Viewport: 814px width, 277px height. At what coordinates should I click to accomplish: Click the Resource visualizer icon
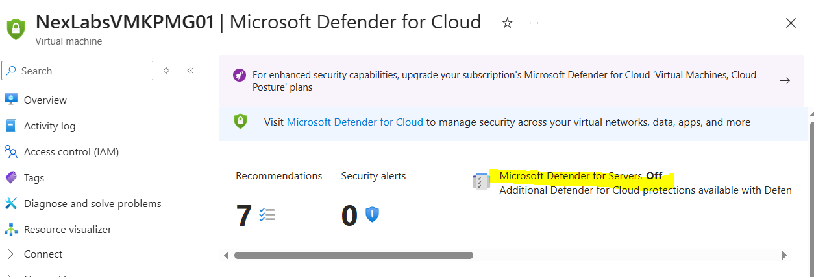click(x=10, y=229)
